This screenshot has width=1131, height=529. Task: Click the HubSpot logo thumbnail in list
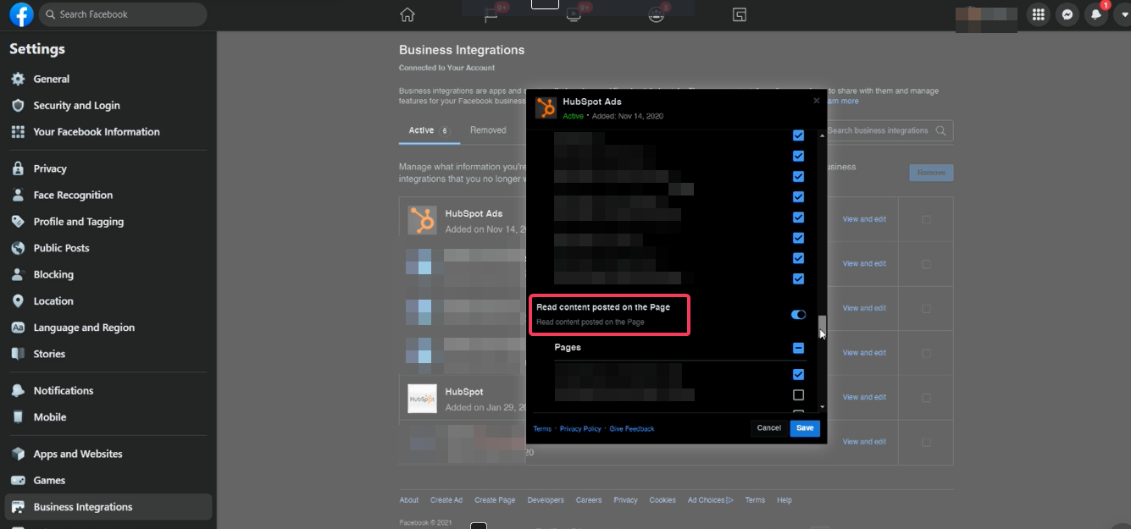tap(422, 399)
